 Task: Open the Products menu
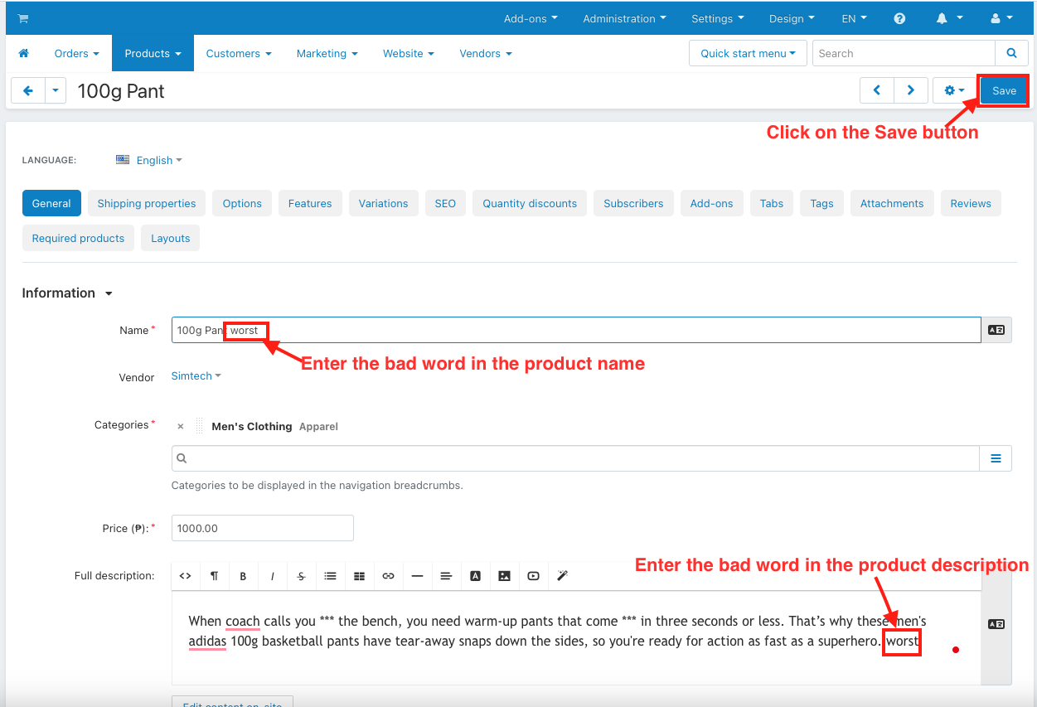coord(153,53)
